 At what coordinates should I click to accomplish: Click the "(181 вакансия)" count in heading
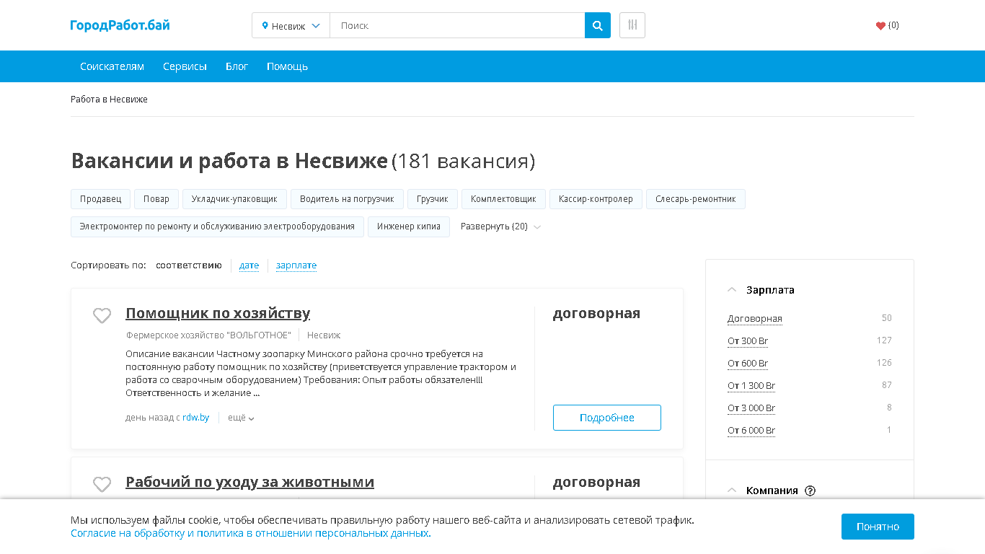click(463, 161)
